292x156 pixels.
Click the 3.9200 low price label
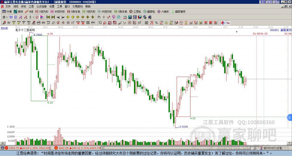[x=184, y=127]
